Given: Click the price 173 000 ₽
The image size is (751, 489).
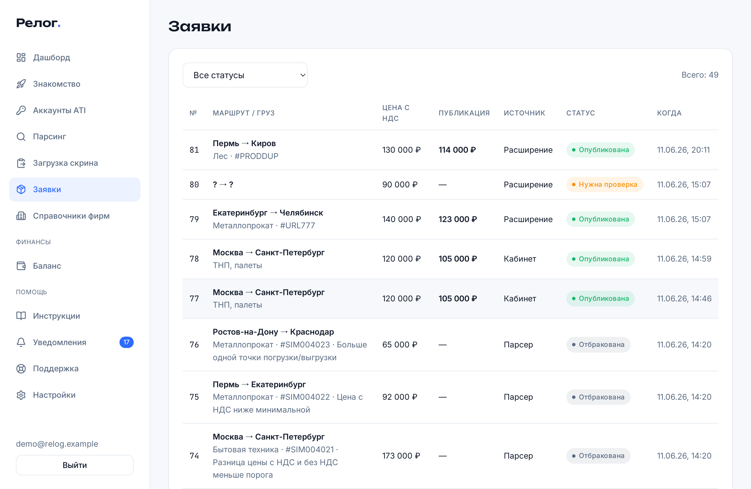Looking at the screenshot, I should coord(401,456).
